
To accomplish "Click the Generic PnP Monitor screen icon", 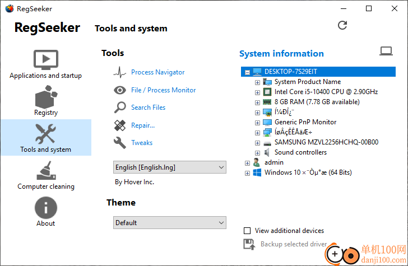I will [267, 122].
